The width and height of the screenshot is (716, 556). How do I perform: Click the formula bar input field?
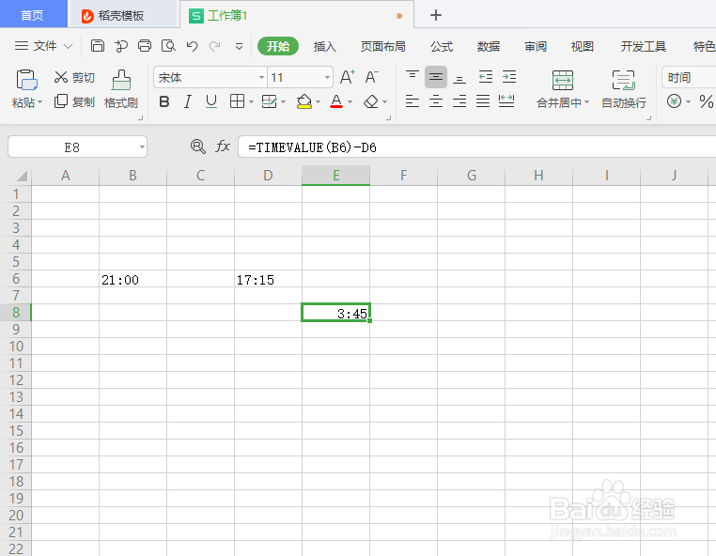click(476, 147)
